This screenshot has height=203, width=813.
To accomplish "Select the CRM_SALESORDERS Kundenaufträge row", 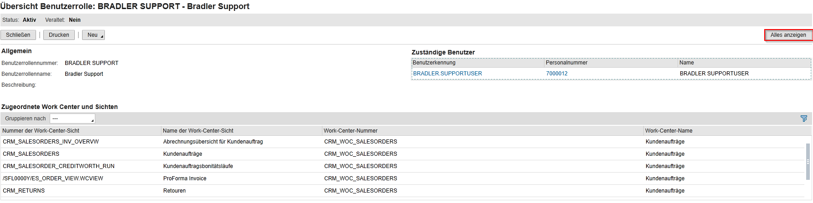I will click(403, 154).
